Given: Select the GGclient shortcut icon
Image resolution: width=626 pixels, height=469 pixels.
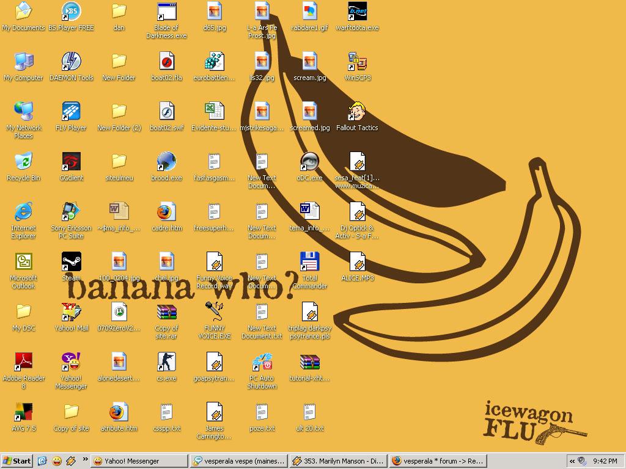Looking at the screenshot, I should (x=71, y=162).
